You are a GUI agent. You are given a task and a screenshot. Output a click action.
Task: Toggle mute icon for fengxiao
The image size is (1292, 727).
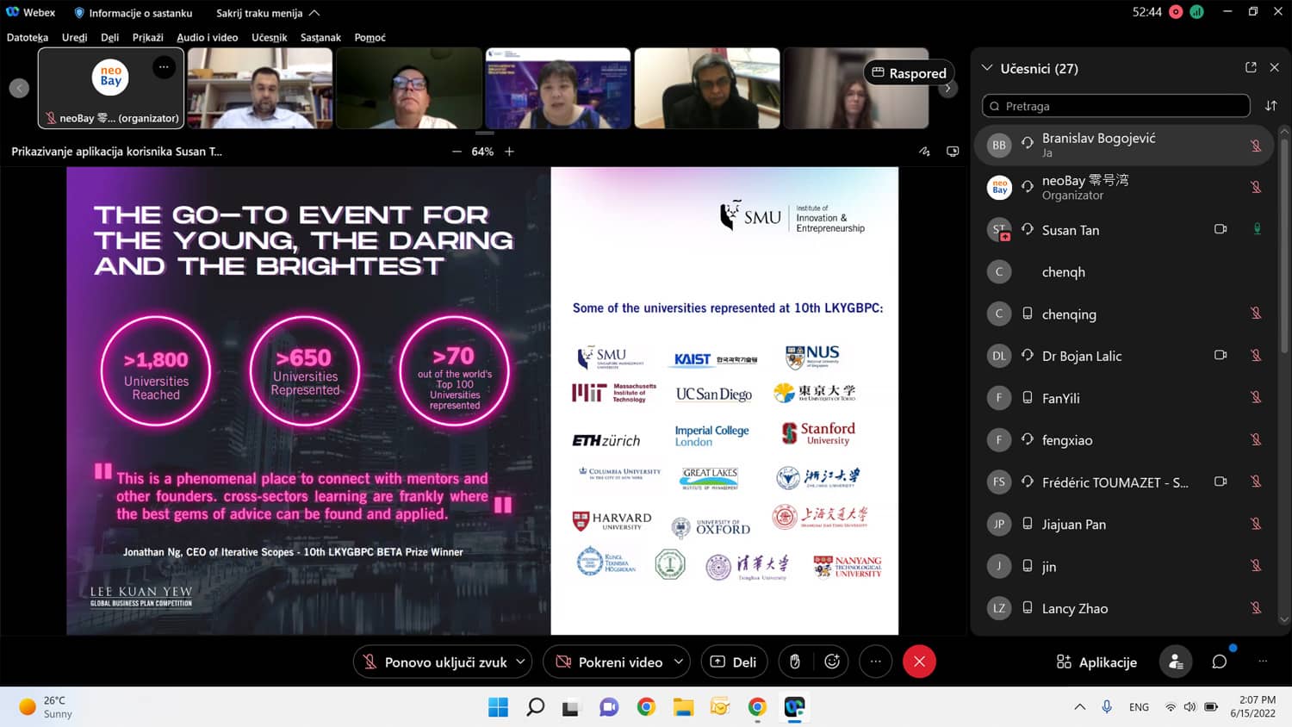click(1256, 439)
